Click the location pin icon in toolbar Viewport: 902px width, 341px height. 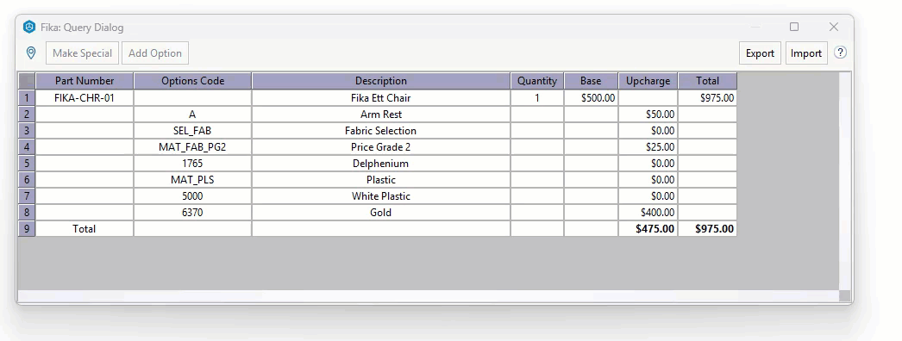(x=31, y=53)
